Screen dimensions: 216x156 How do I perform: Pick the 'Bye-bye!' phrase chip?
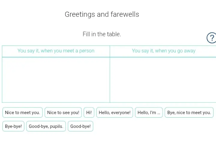tap(13, 126)
